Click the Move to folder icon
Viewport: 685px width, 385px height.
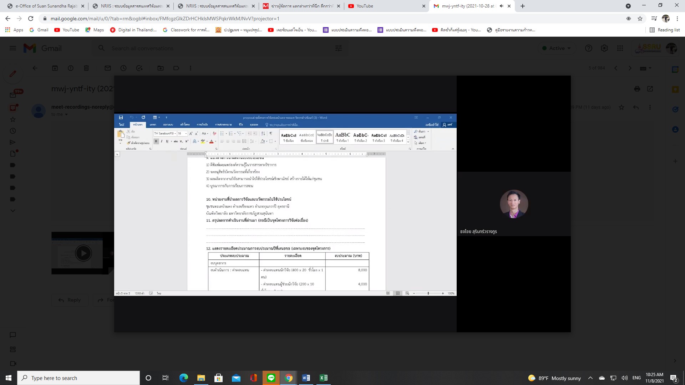click(161, 68)
